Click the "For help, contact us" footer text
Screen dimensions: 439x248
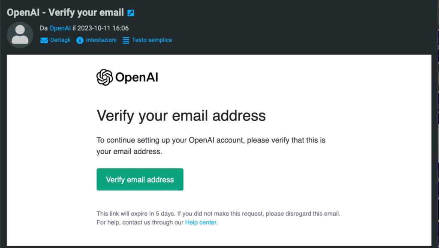(x=140, y=222)
